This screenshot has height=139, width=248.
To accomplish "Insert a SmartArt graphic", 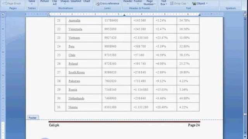I will 76,1.
